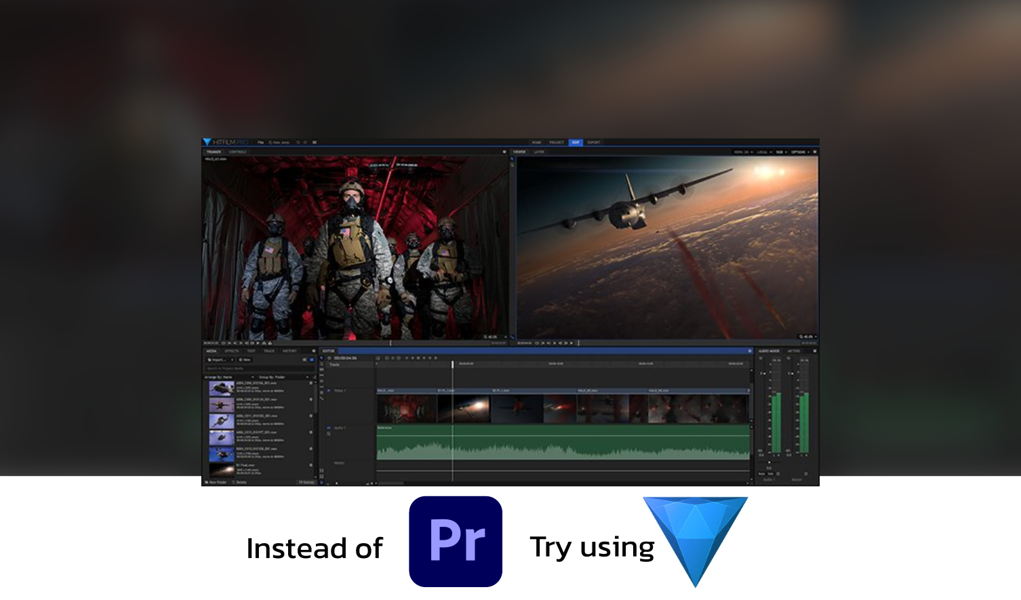Solo the Audio 1 mixer channel
This screenshot has width=1021, height=600.
[x=771, y=473]
